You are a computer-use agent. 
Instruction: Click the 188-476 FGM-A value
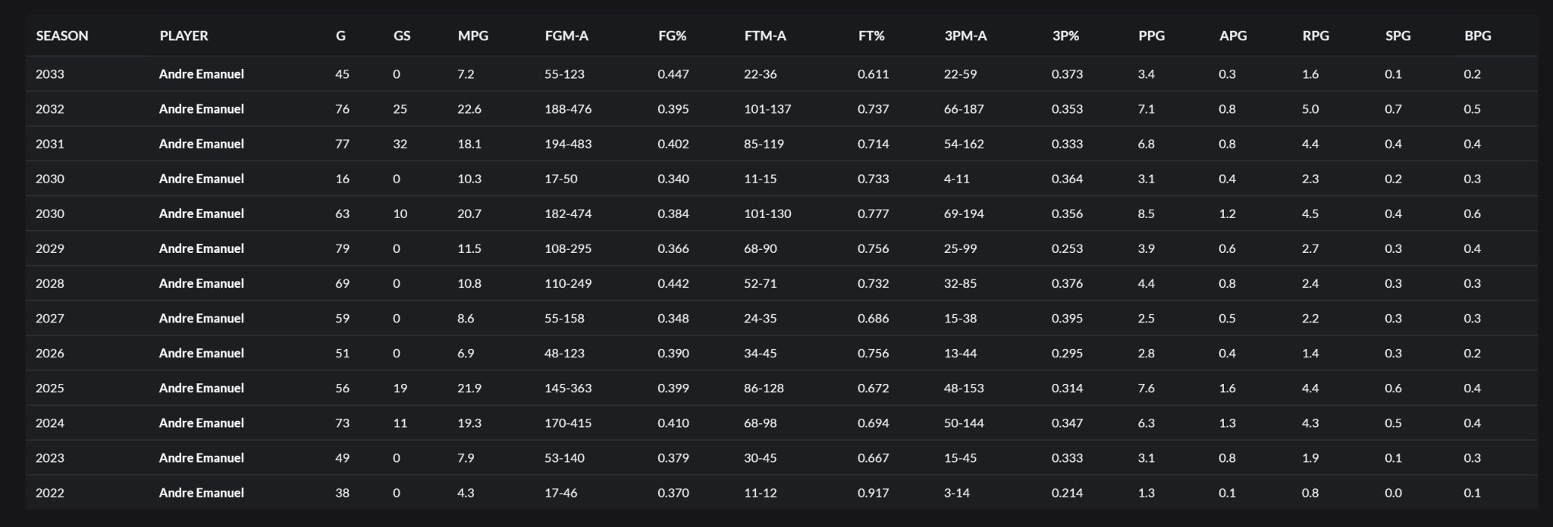click(568, 109)
